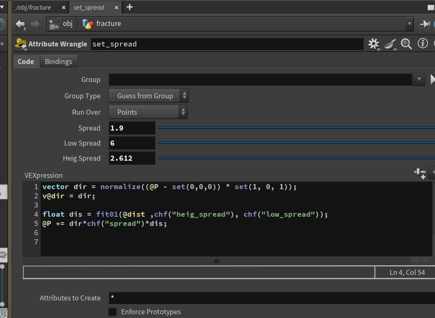Toggle the Enforce Prototypes checkbox
This screenshot has width=435, height=318.
[x=112, y=312]
